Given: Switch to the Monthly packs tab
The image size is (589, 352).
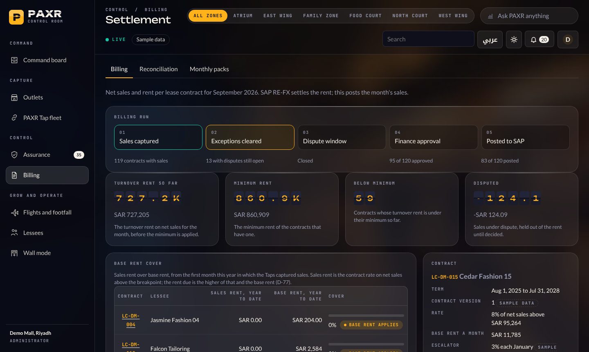Looking at the screenshot, I should 209,69.
